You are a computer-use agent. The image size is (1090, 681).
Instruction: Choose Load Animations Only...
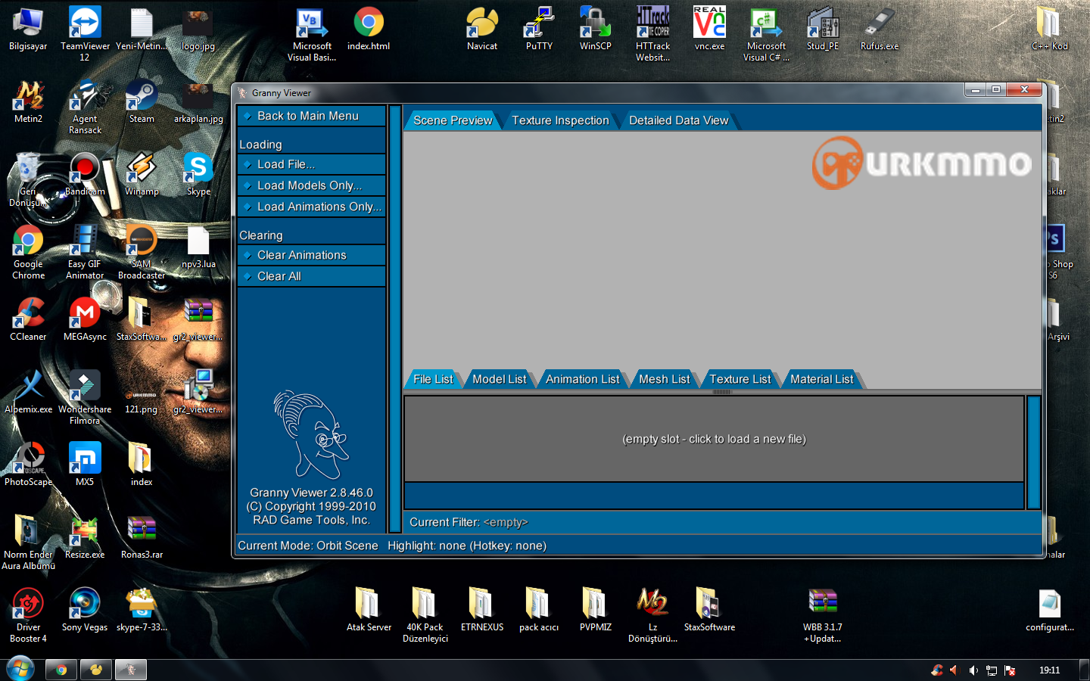click(311, 207)
